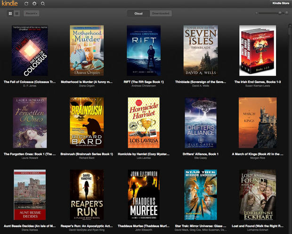Open Drifters' Alliance cover
Viewport: 292px width, 234px height.
201,123
